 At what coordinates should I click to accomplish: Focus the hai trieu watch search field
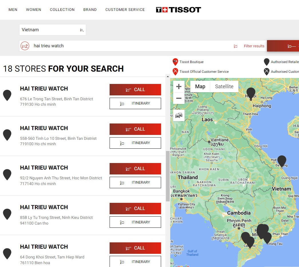[132, 46]
